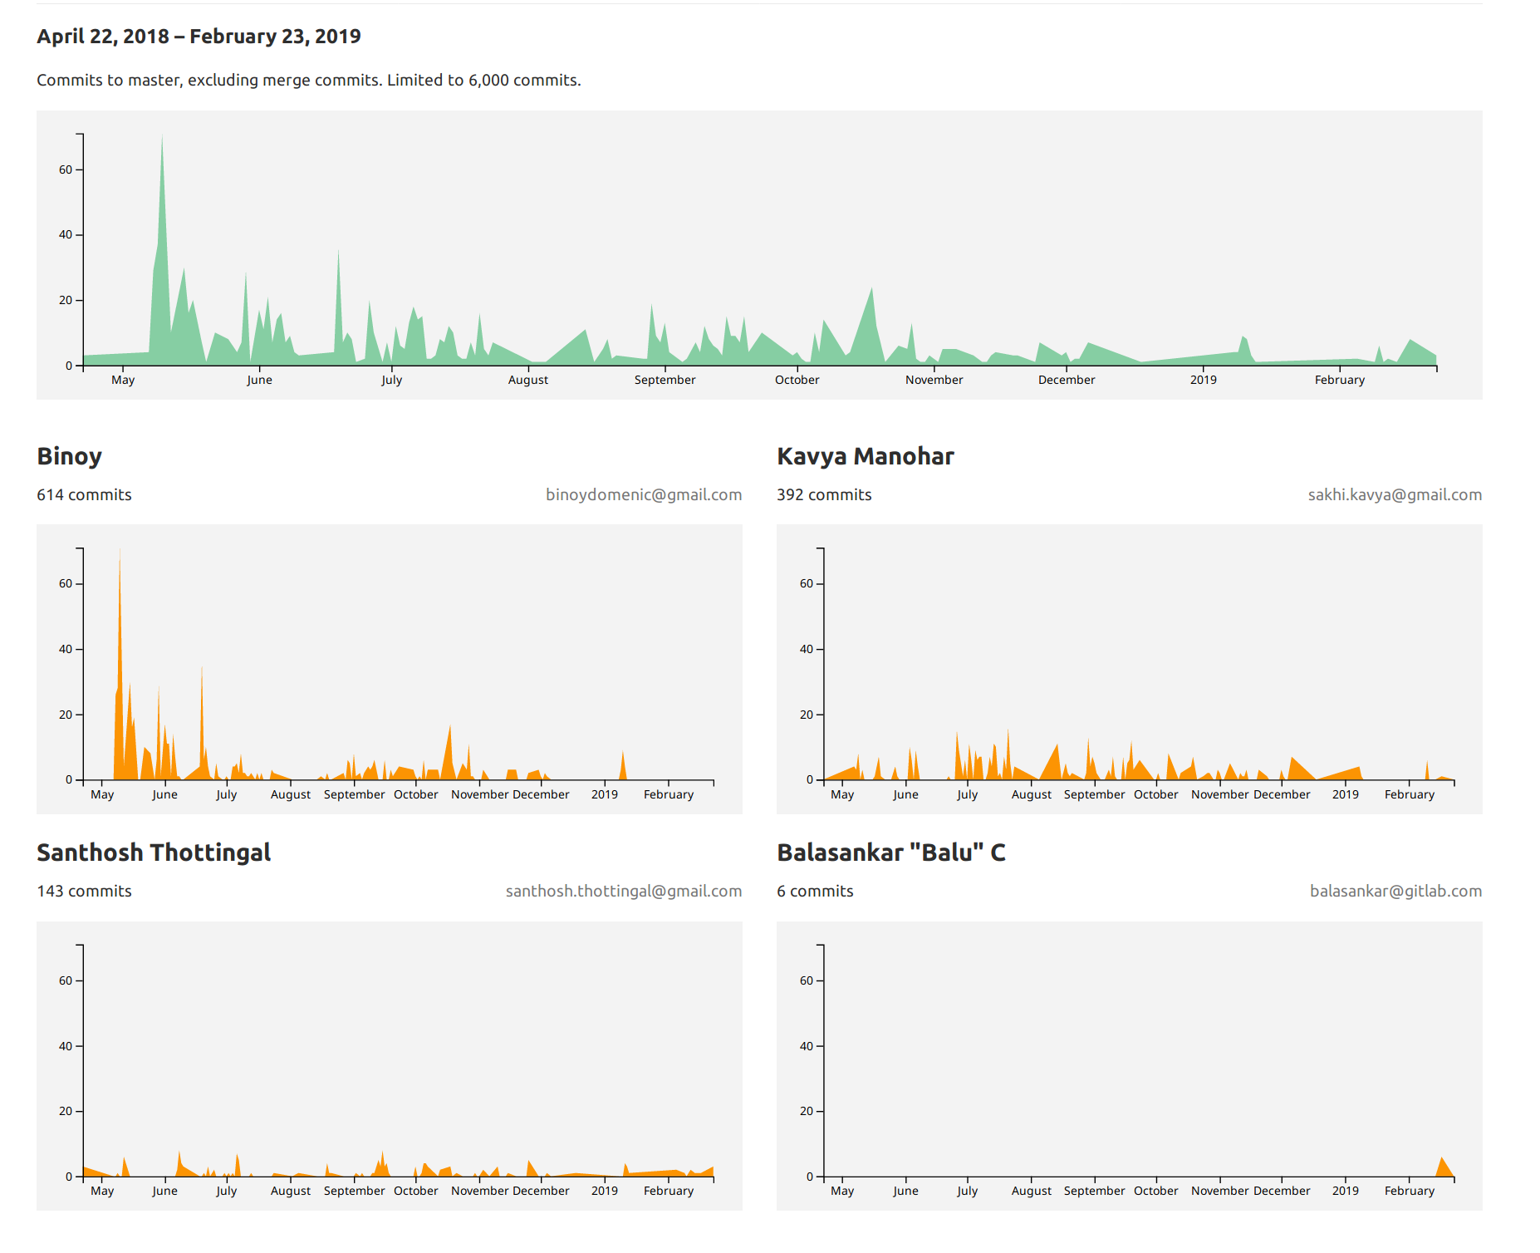Click '2019' axis label on main chart
The height and width of the screenshot is (1253, 1540).
point(1204,380)
